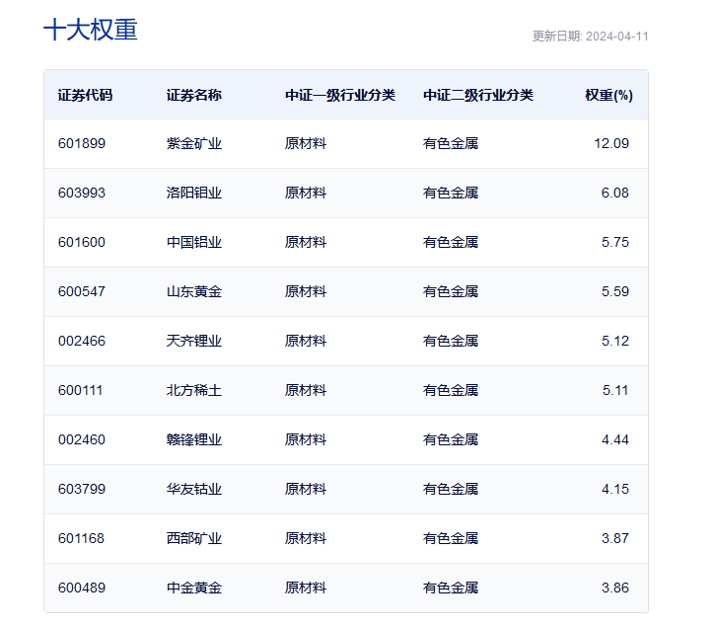
Task: Click stock name 中金黄金
Action: click(194, 588)
